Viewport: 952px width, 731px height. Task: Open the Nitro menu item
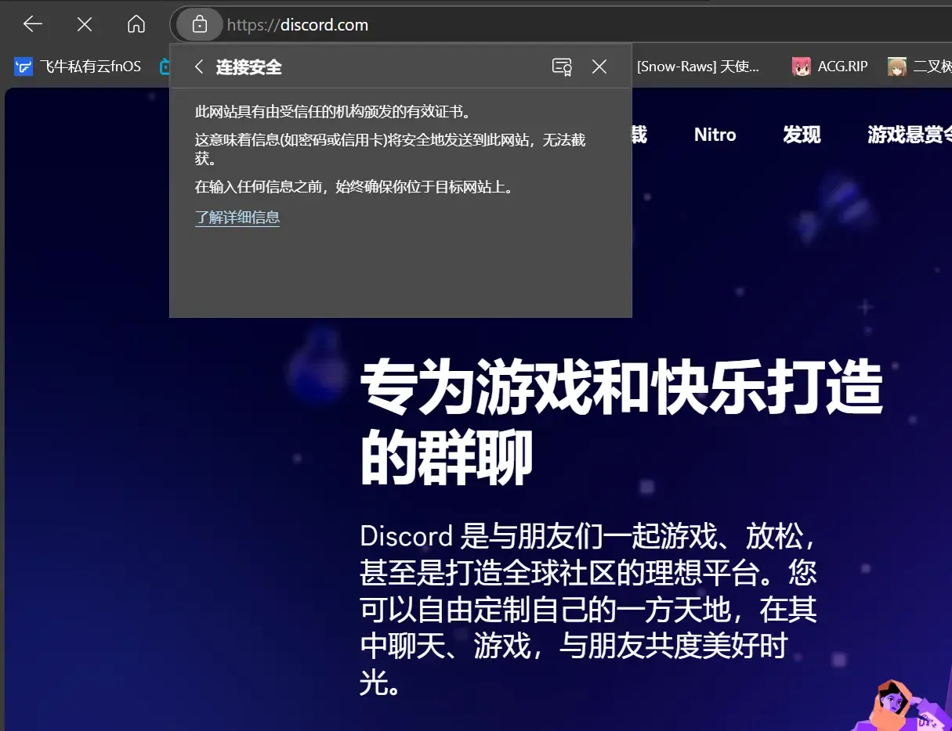coord(715,135)
